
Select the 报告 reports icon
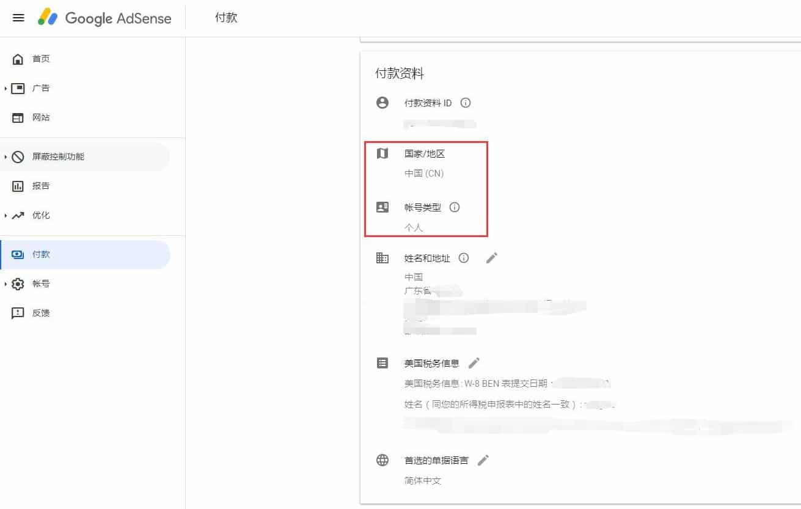click(18, 186)
